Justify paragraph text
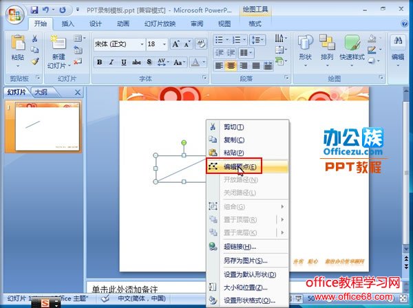The width and height of the screenshot is (413, 308). (x=256, y=65)
